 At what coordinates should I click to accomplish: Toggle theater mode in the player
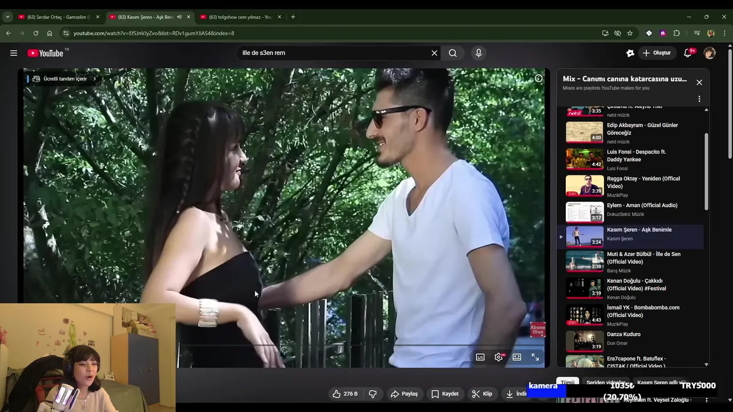tap(517, 357)
